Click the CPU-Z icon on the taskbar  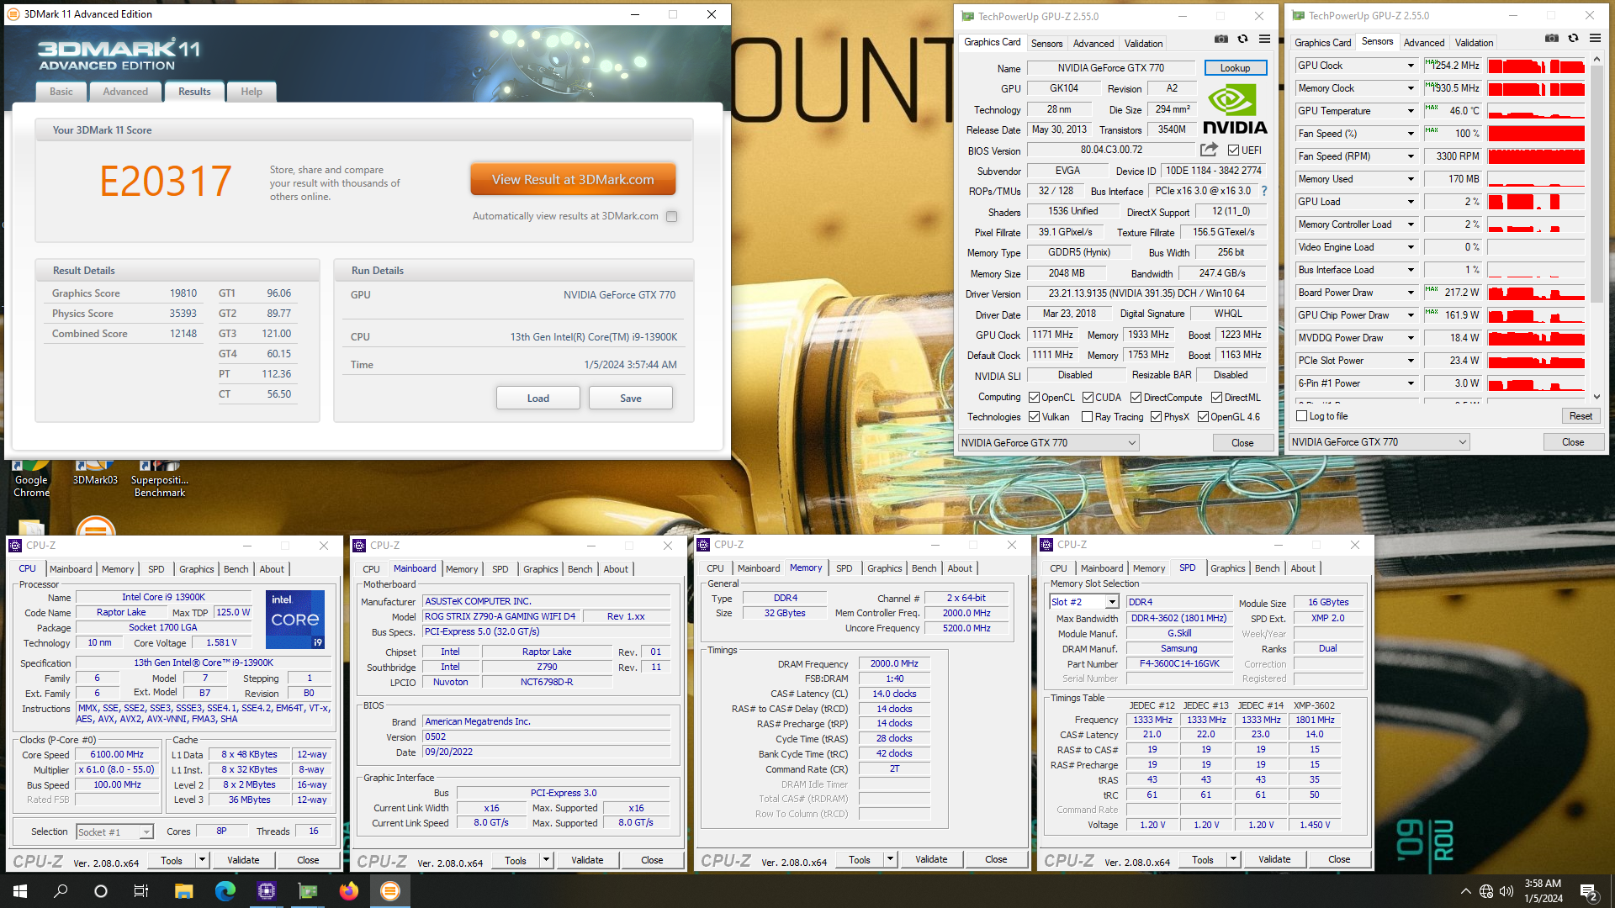pyautogui.click(x=267, y=891)
